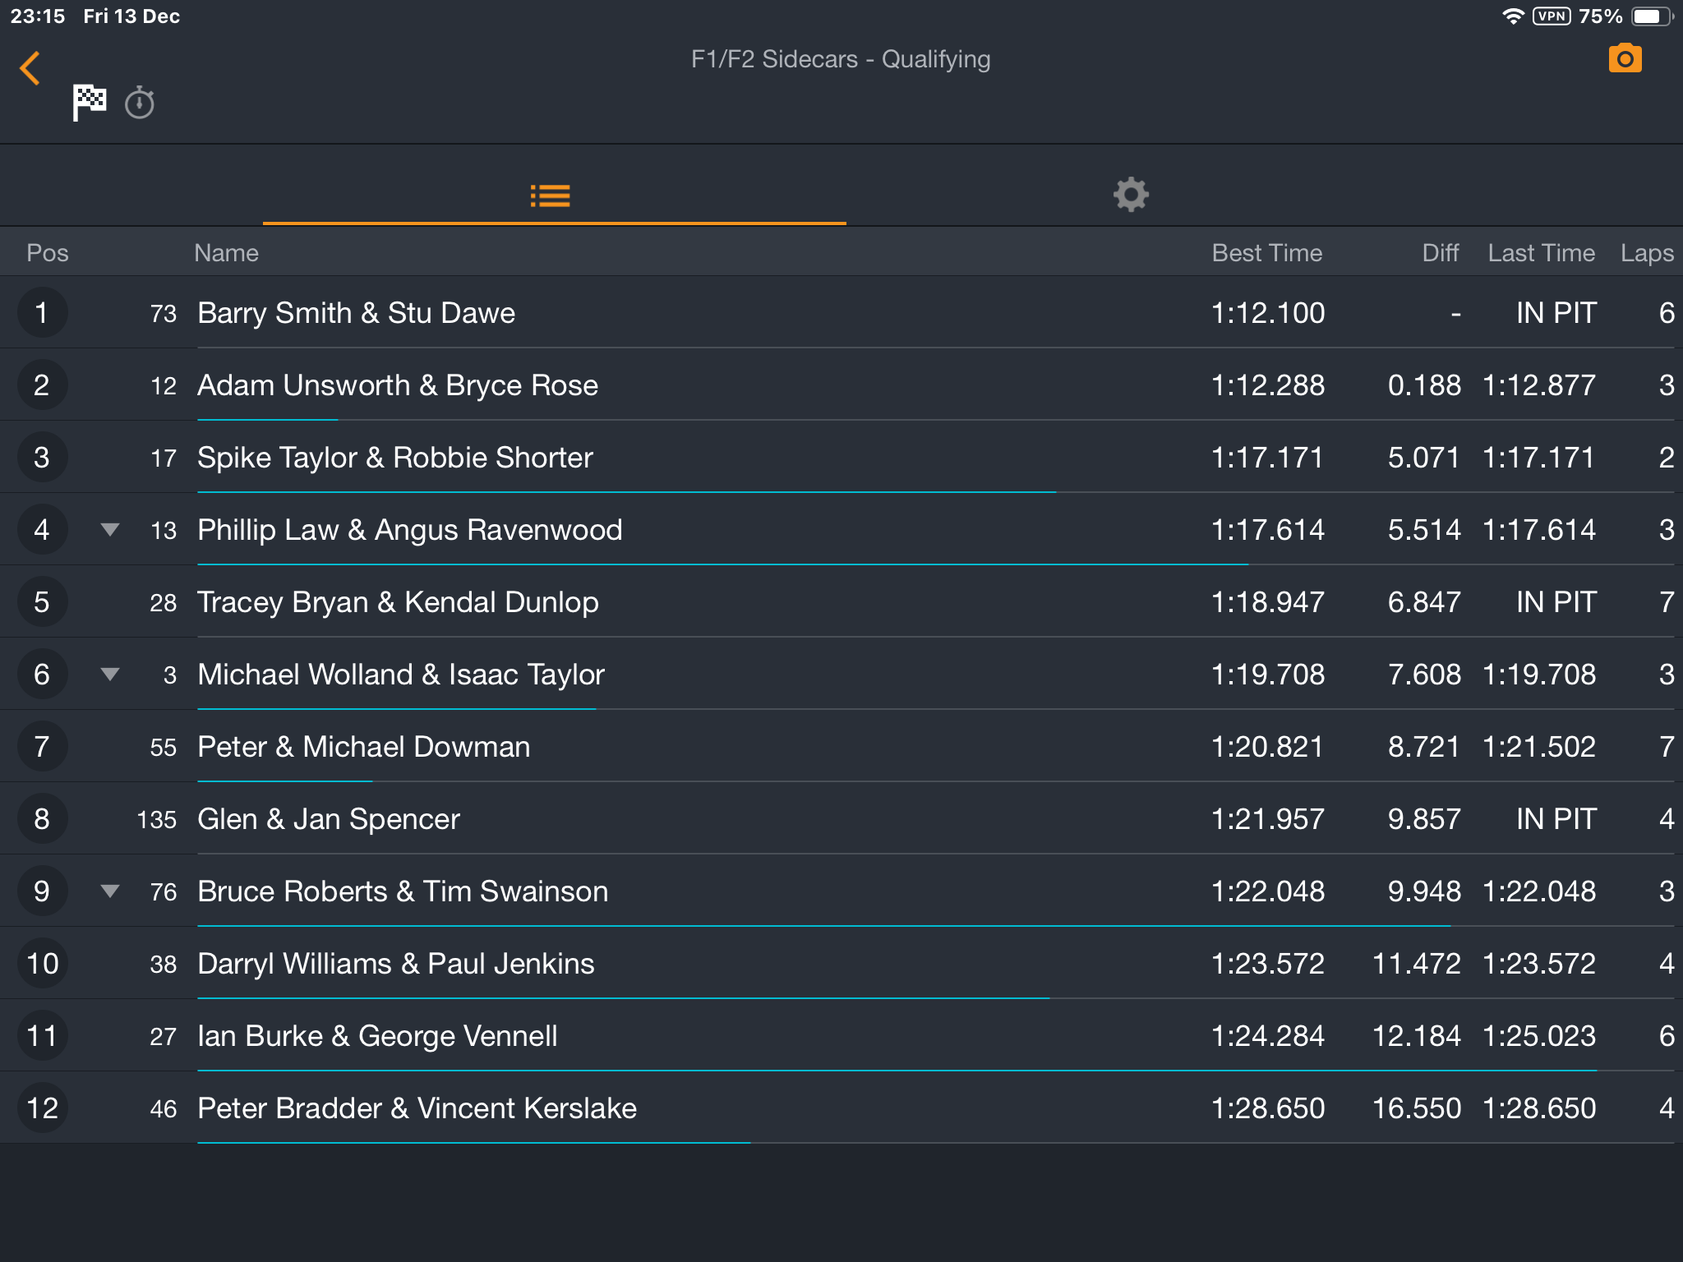This screenshot has height=1262, width=1683.
Task: Expand the arrow next to Phillip Law
Action: click(x=110, y=530)
